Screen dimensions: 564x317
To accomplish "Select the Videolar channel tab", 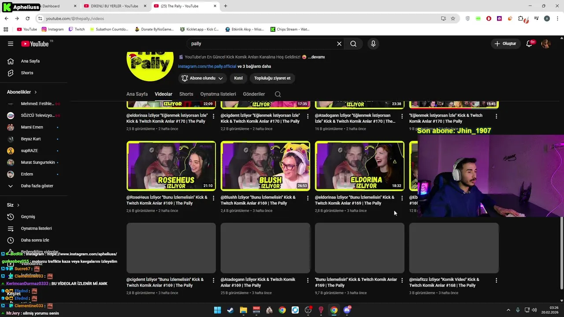I will [x=163, y=94].
